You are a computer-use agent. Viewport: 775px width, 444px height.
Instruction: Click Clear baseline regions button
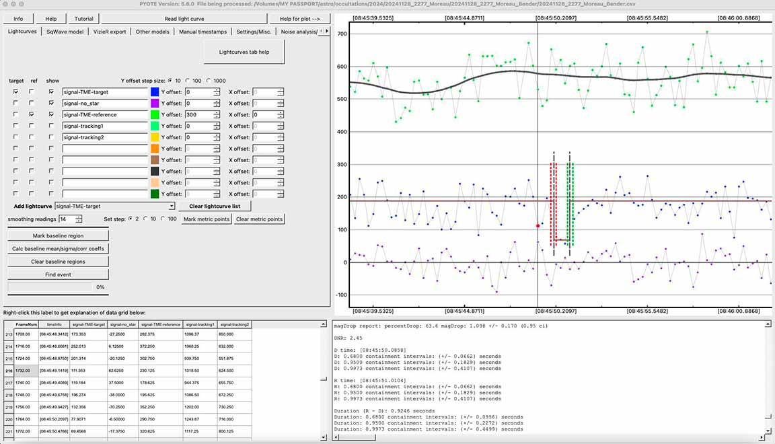click(x=59, y=262)
